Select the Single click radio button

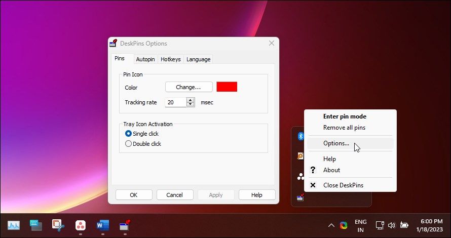point(128,134)
